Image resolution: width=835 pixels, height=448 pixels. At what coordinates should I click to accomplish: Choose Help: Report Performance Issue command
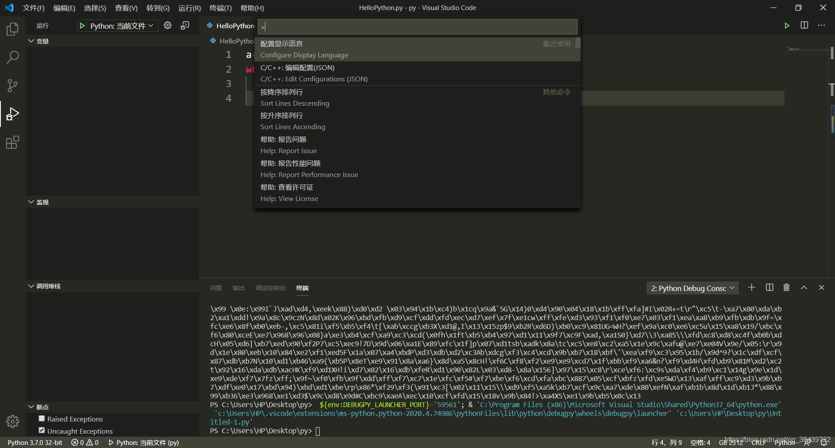coord(417,169)
